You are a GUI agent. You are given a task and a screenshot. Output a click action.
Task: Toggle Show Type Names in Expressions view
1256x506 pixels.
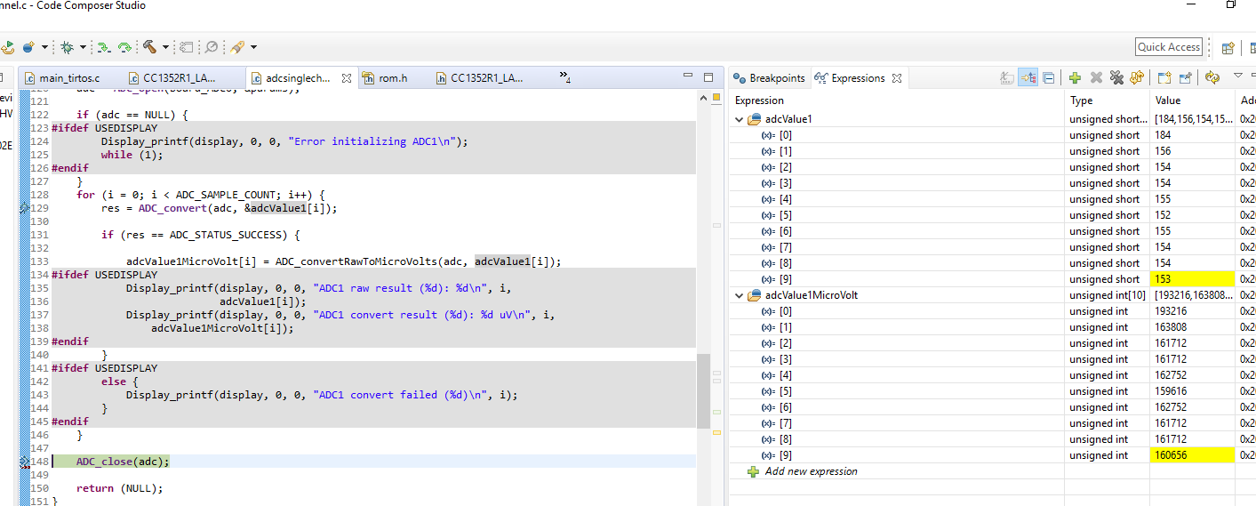coord(1006,78)
